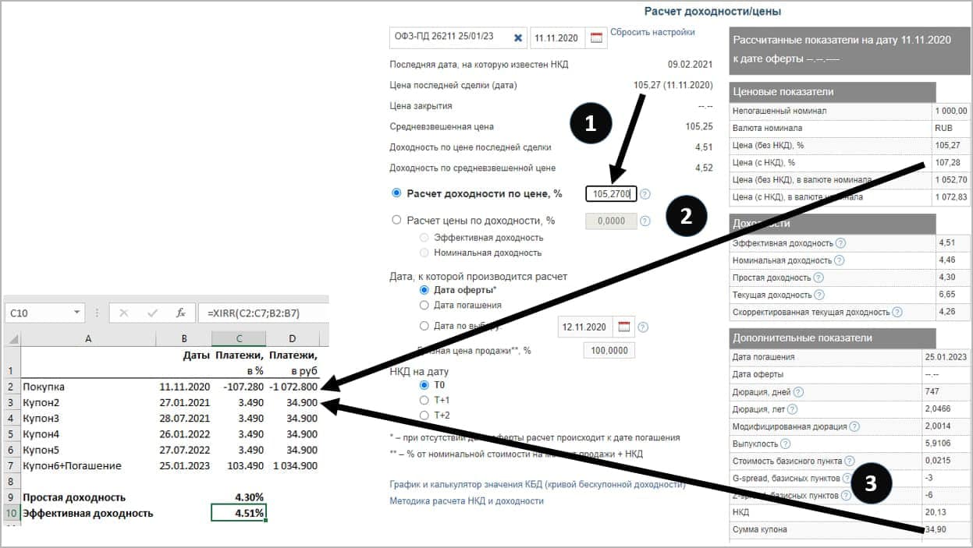Open the Excel Name Box dropdown arrow
The image size is (973, 548).
76,313
